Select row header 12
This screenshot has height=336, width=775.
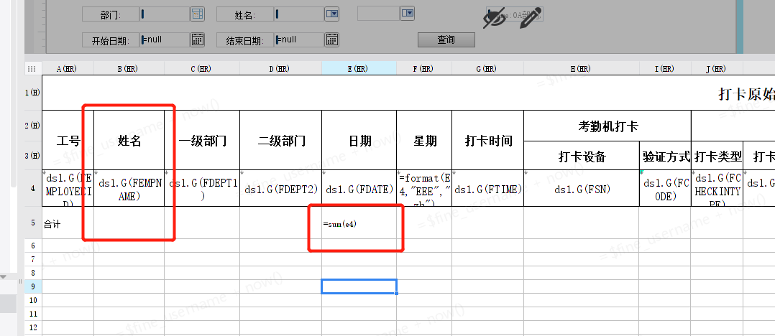[x=33, y=327]
